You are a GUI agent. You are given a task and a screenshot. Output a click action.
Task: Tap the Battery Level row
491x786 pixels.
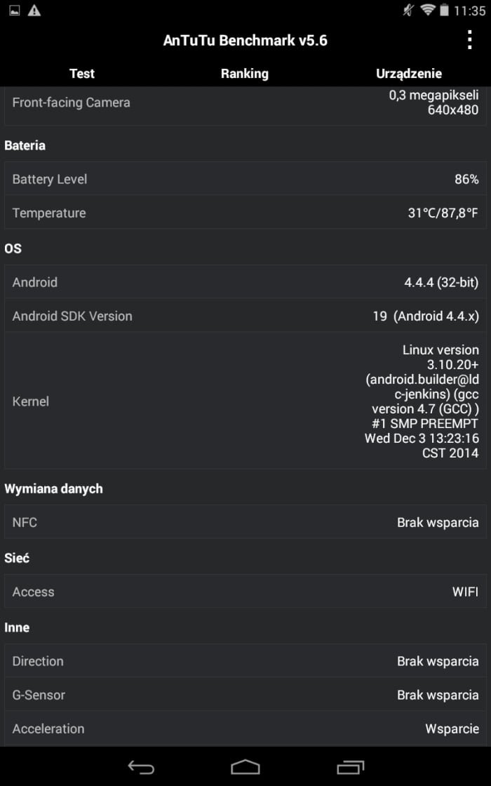245,179
